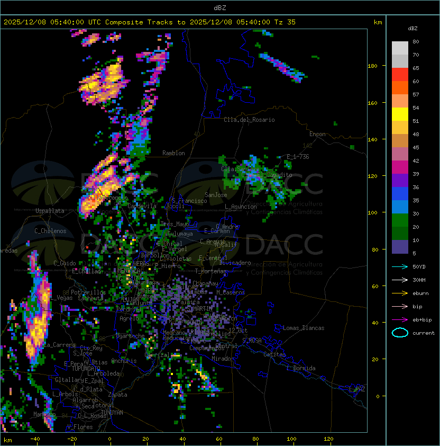Select the light gray 70–80 dBZ block
This screenshot has width=440, height=446.
tap(400, 48)
